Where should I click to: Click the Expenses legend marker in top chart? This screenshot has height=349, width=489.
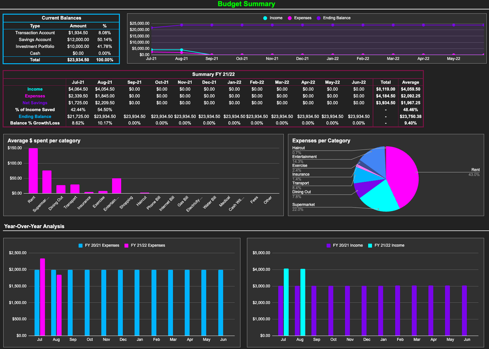(289, 18)
